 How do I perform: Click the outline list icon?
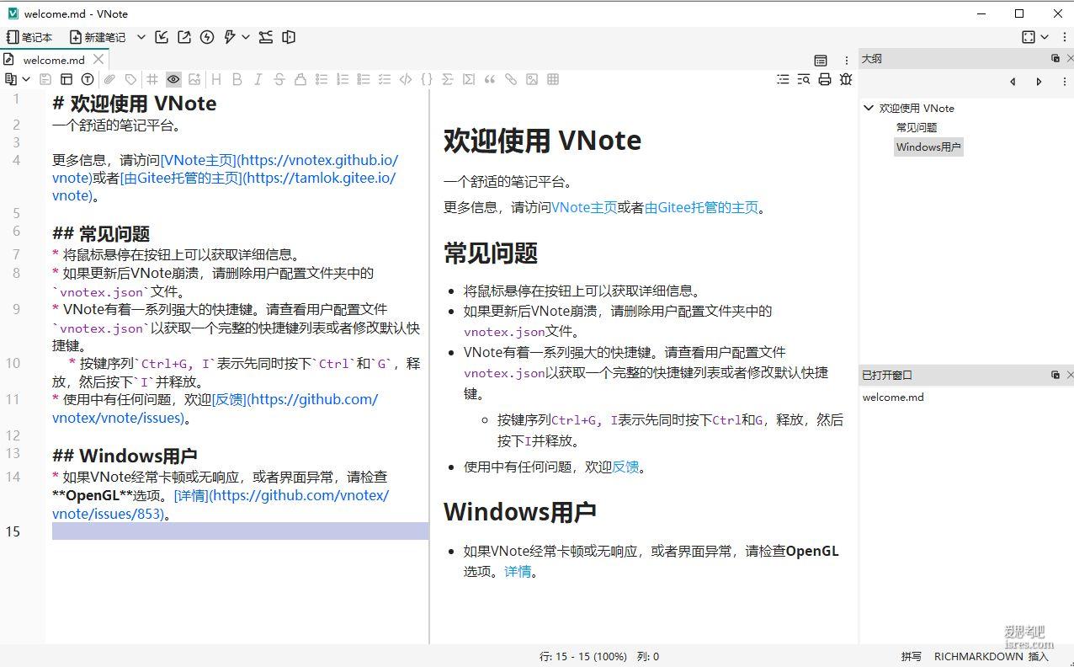tap(783, 79)
